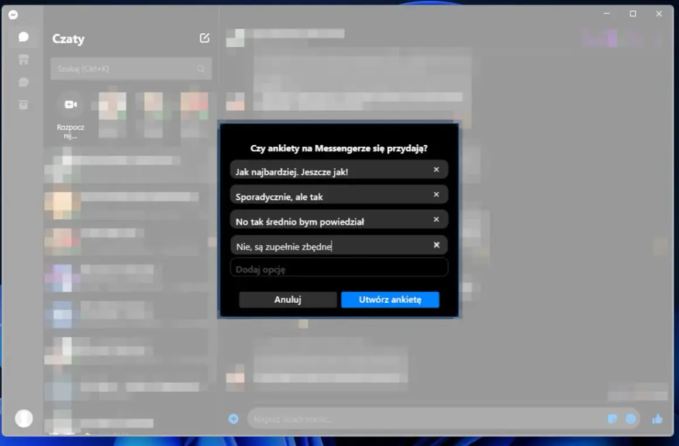Send a thumbs-up like
The height and width of the screenshot is (446, 679).
[x=657, y=419]
